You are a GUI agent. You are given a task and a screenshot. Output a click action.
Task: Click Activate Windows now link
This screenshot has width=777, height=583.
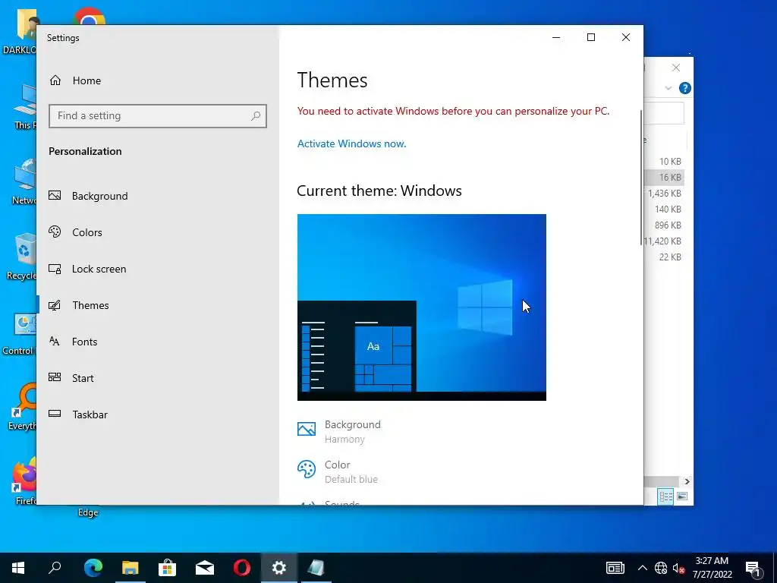351,143
